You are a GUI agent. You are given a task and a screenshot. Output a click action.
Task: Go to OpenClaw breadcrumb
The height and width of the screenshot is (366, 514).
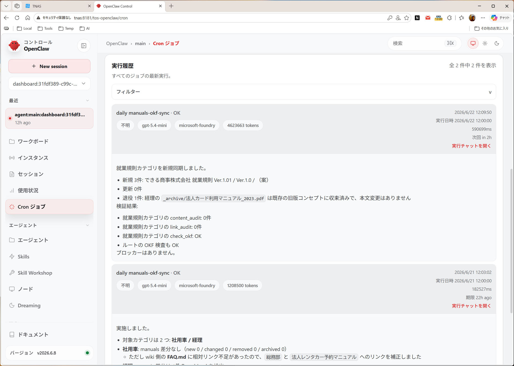(117, 43)
